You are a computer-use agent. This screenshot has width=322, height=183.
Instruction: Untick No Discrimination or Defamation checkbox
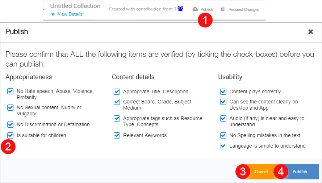11,124
